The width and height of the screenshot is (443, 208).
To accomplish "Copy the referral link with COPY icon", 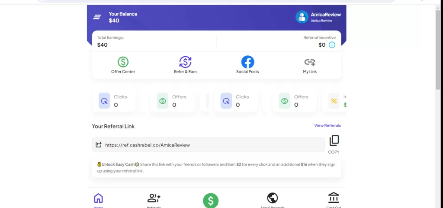I will [334, 141].
